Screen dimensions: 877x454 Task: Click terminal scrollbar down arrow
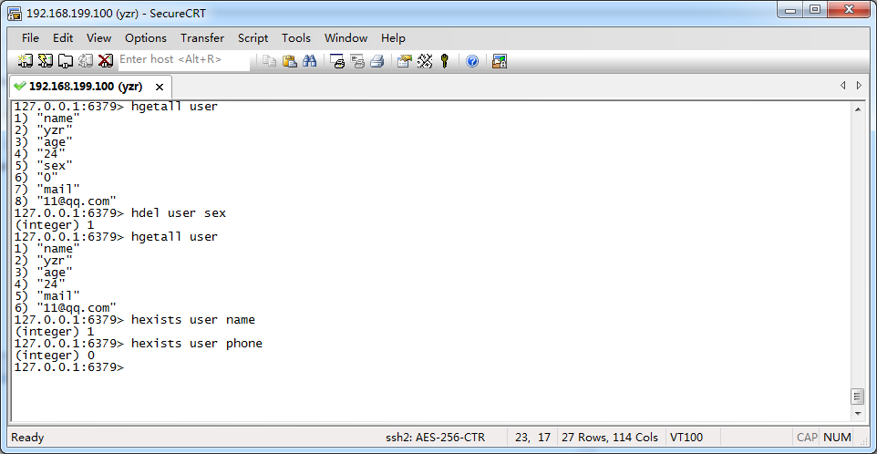coord(858,413)
